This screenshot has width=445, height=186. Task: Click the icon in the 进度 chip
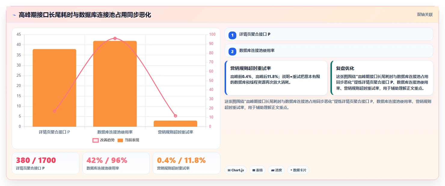(x=272, y=170)
